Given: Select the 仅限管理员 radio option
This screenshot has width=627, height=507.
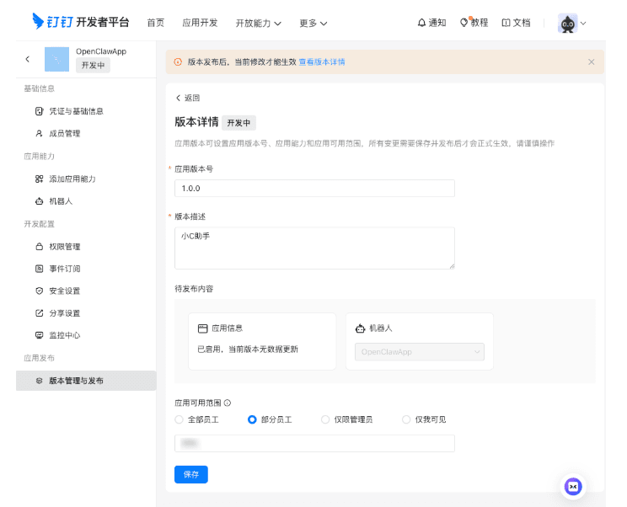Looking at the screenshot, I should 325,419.
